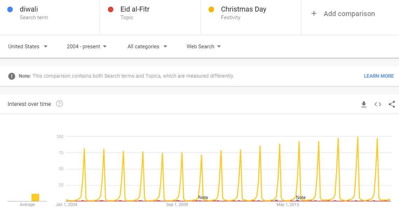Select the Add comparison button
The image size is (399, 213).
(349, 14)
